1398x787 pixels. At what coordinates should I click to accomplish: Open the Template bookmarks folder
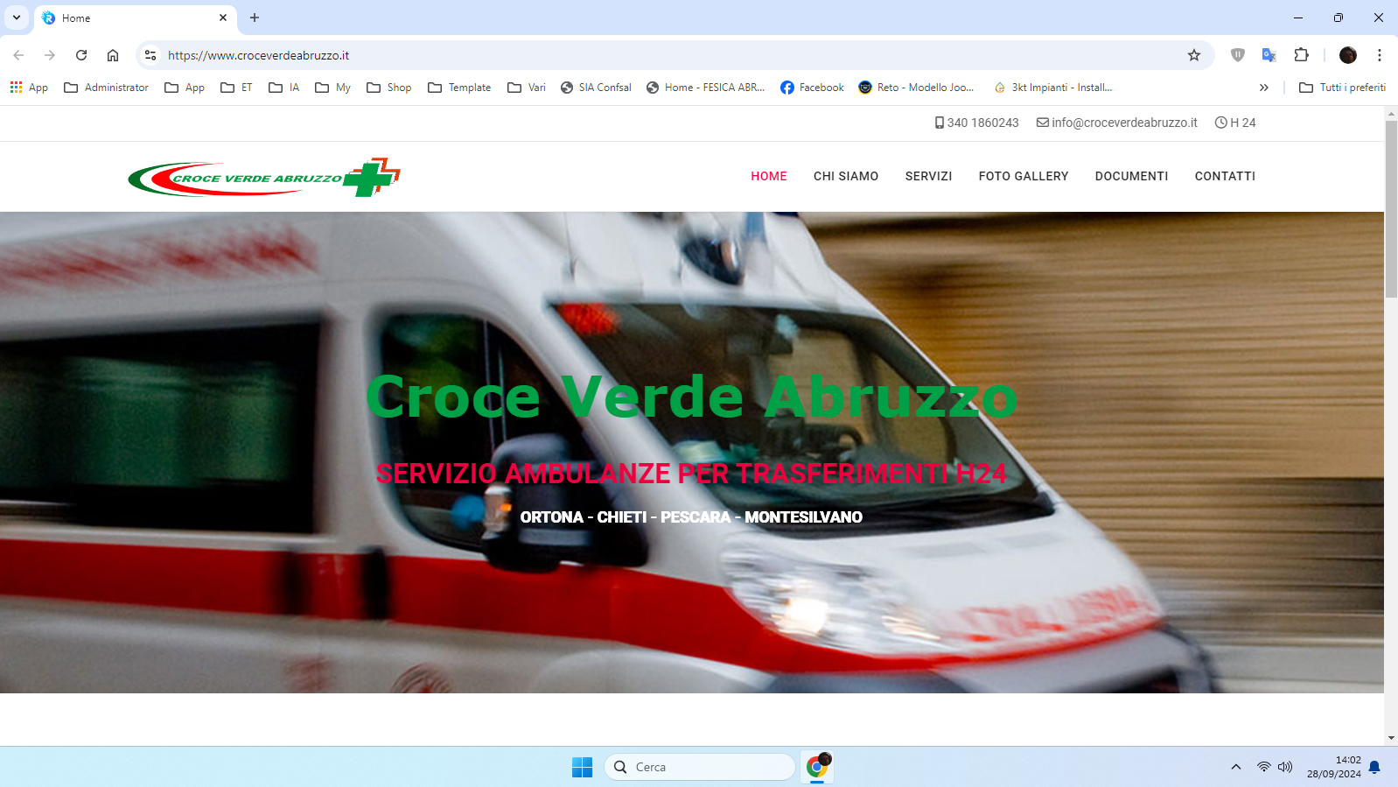(x=459, y=88)
